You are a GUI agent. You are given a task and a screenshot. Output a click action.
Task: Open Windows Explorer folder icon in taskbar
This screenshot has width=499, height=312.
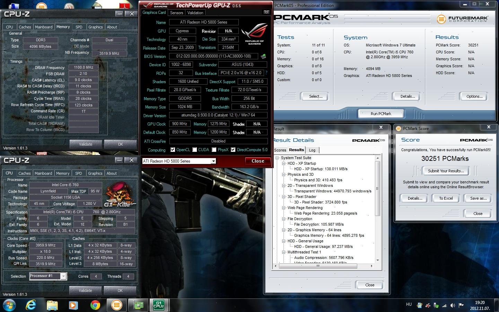(52, 305)
